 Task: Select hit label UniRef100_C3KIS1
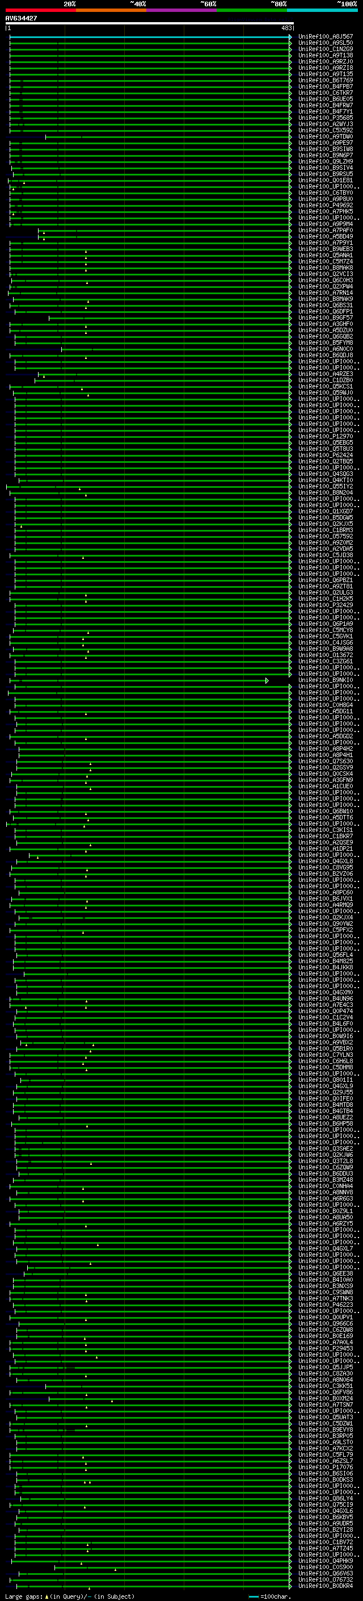[x=326, y=830]
